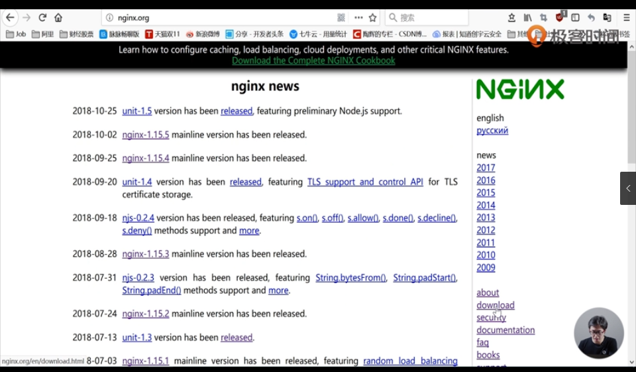This screenshot has width=636, height=372.
Task: Click the page vertical scrollbar thumb
Action: coord(631,107)
